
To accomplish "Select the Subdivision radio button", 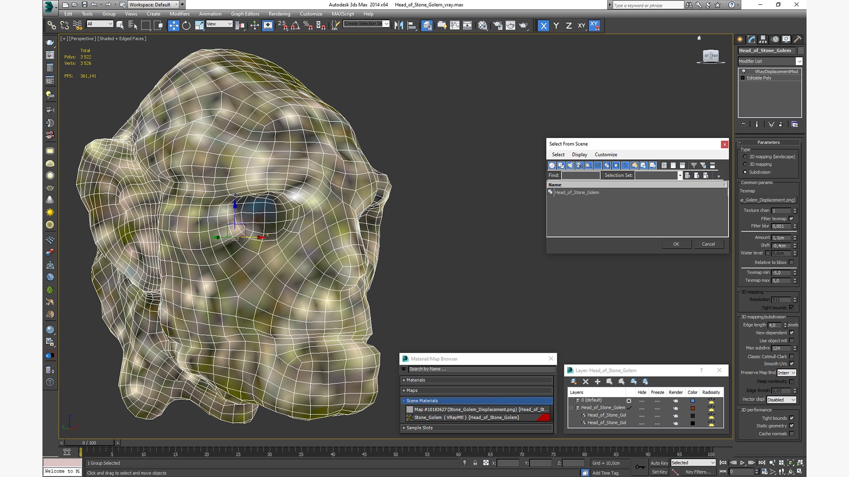I will (745, 172).
